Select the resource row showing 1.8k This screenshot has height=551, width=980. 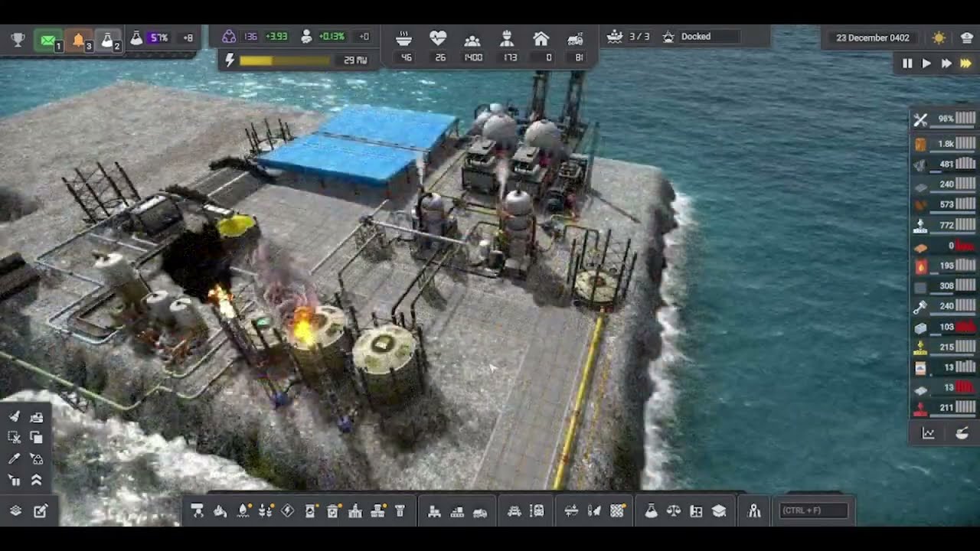(943, 144)
